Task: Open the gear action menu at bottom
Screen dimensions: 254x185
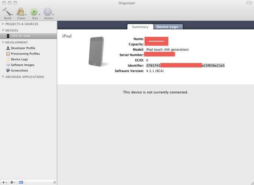Action: click(13, 182)
